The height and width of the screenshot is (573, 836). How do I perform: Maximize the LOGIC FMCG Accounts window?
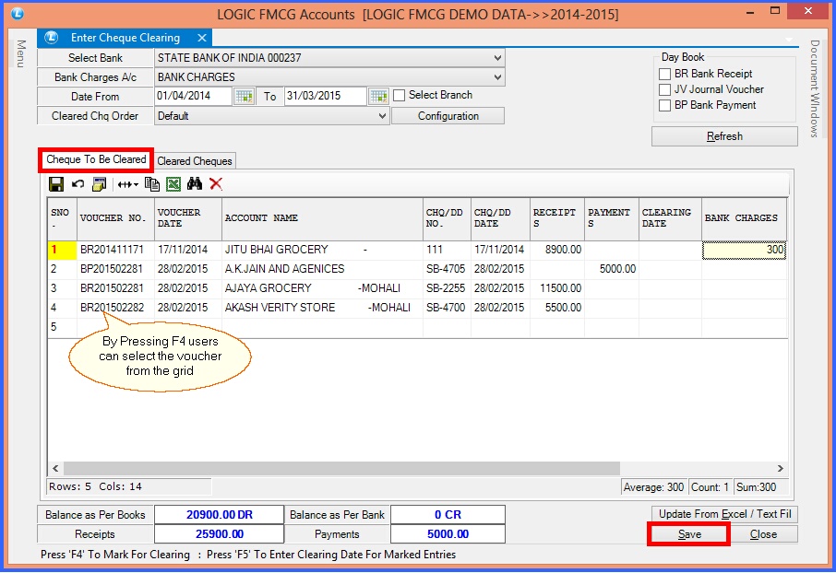[x=775, y=11]
